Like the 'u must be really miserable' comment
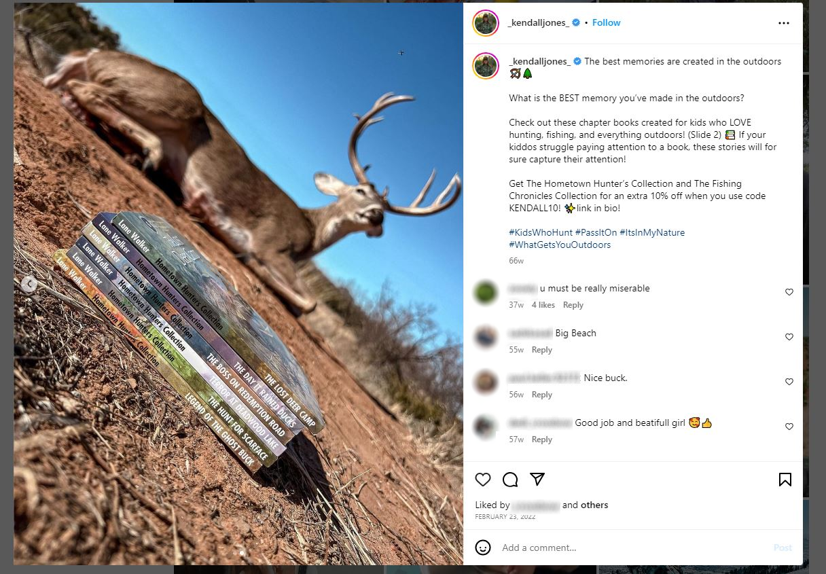Viewport: 826px width, 574px height. click(789, 292)
